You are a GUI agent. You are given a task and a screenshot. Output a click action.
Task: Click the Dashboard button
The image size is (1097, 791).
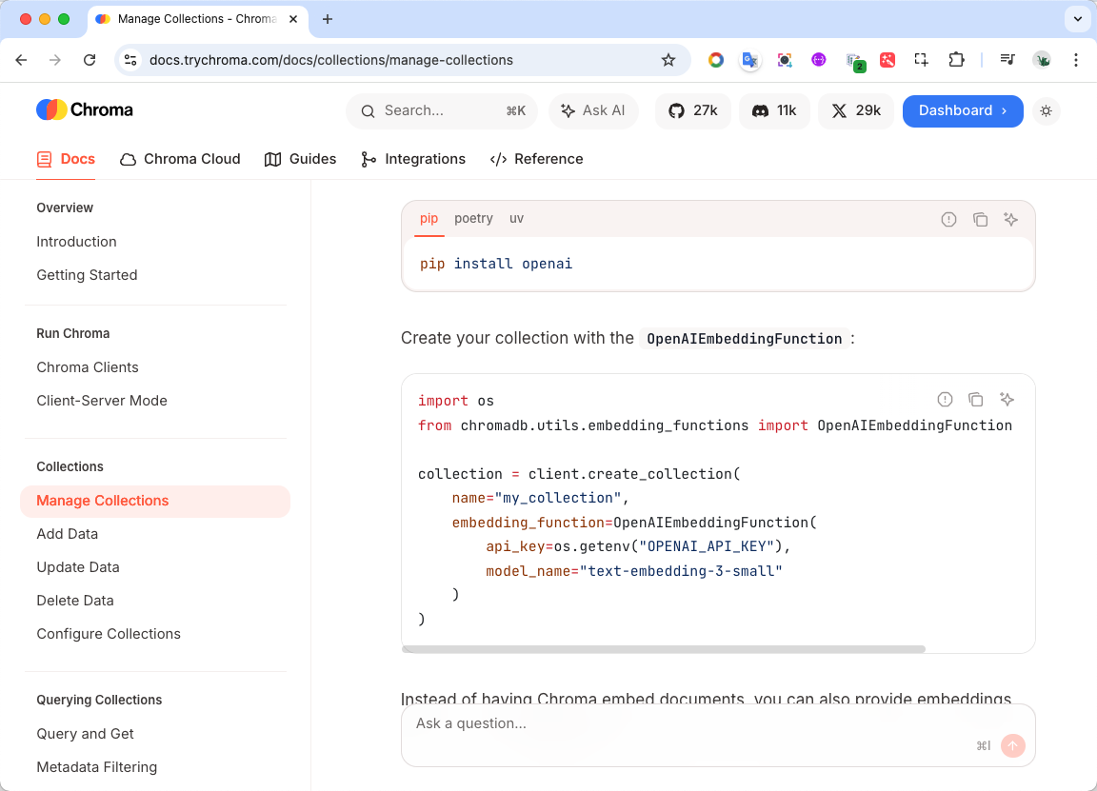pos(963,111)
